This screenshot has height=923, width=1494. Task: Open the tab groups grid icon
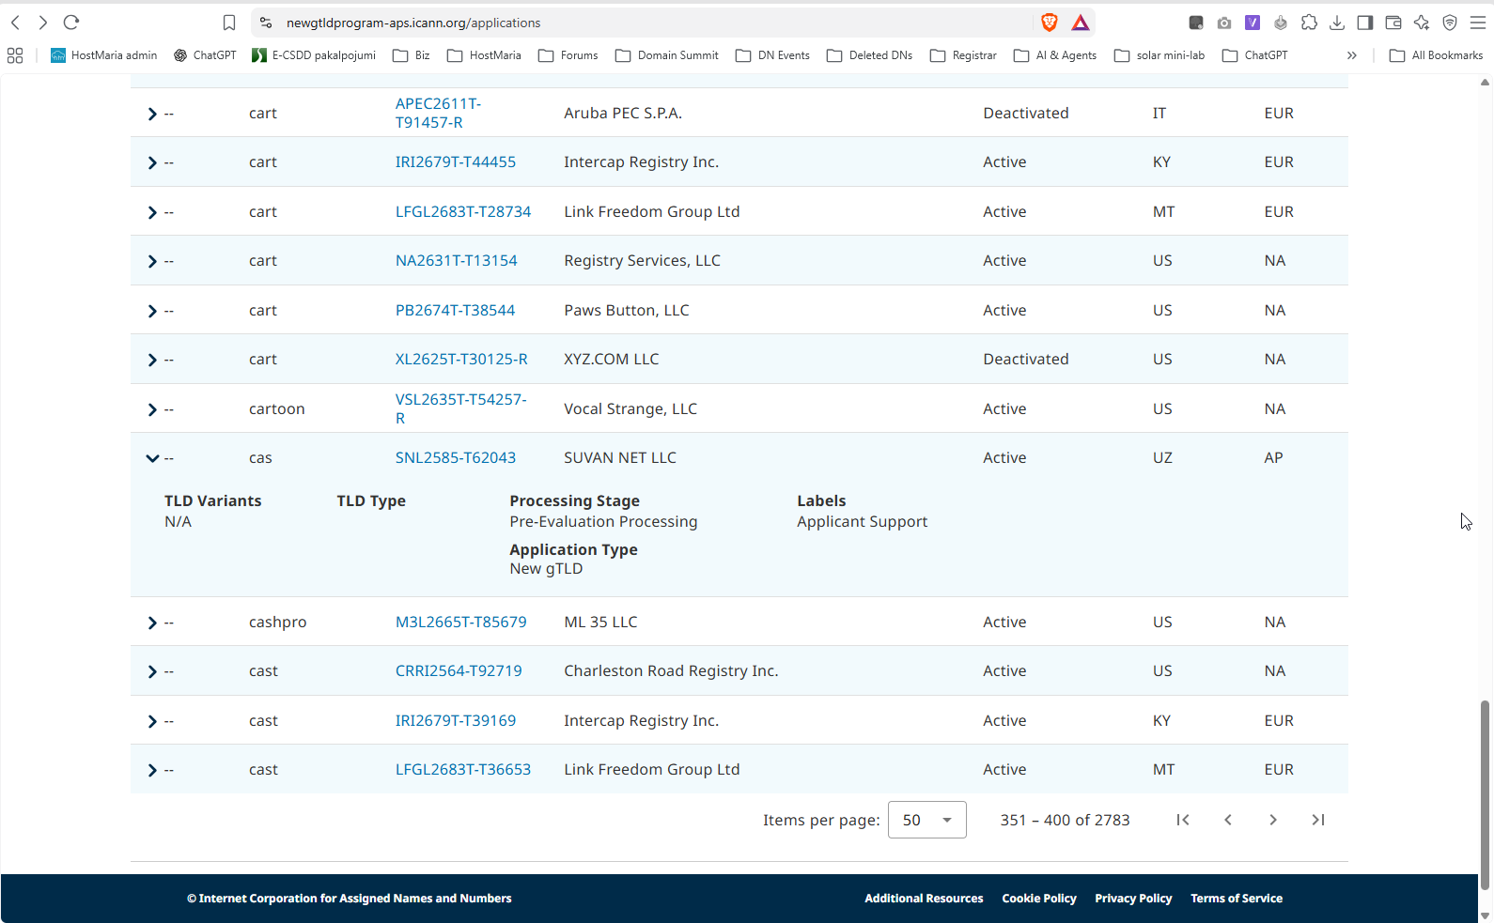coord(15,55)
